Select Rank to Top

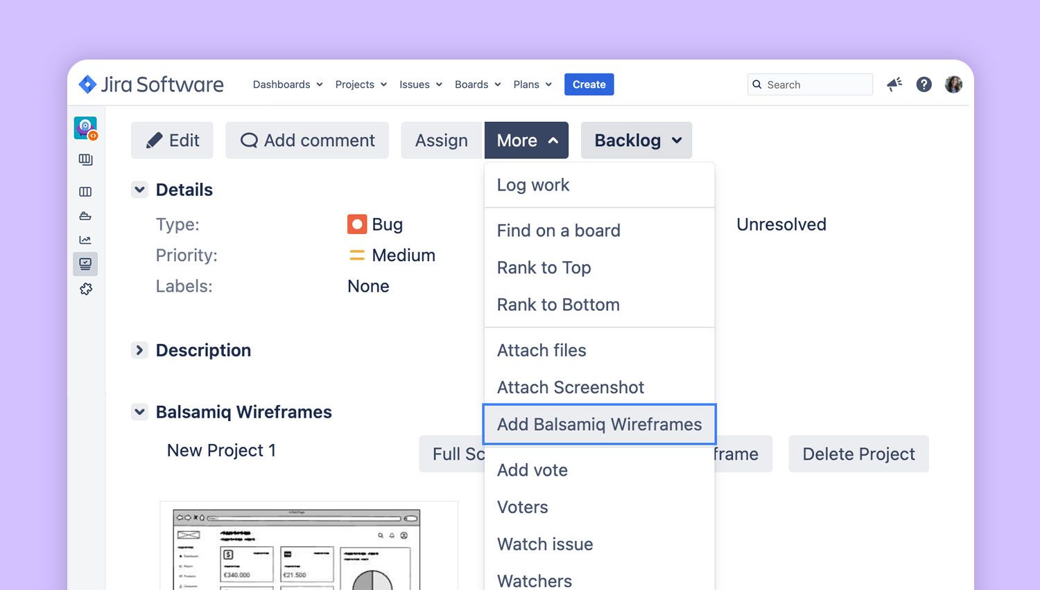click(x=600, y=267)
